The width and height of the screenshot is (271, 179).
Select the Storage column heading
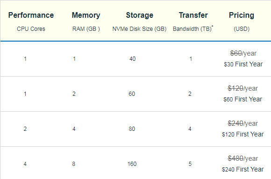tap(140, 15)
